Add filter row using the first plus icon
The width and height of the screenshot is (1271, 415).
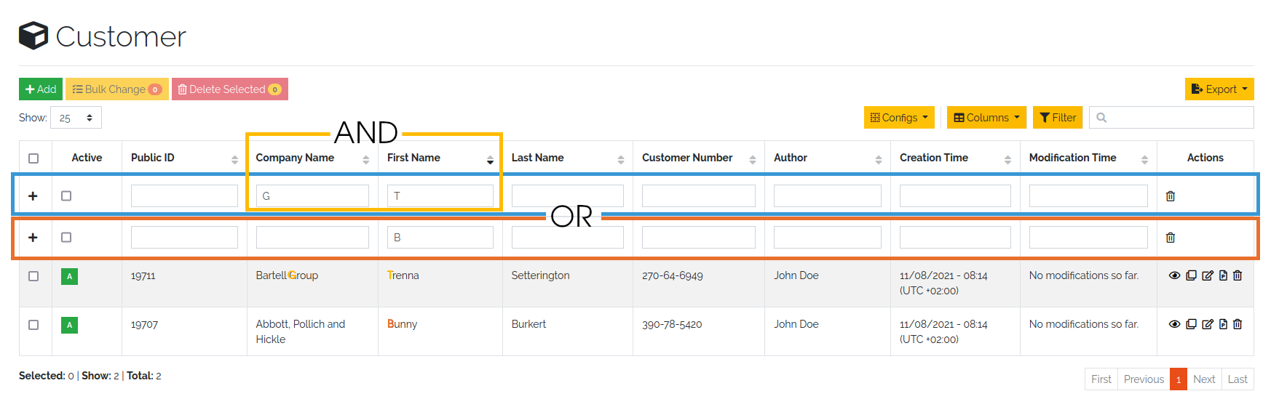coord(33,196)
